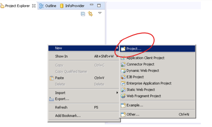This screenshot has width=212, height=127.
Task: Open the View Menu triangle dropdown
Action: pyautogui.click(x=100, y=13)
